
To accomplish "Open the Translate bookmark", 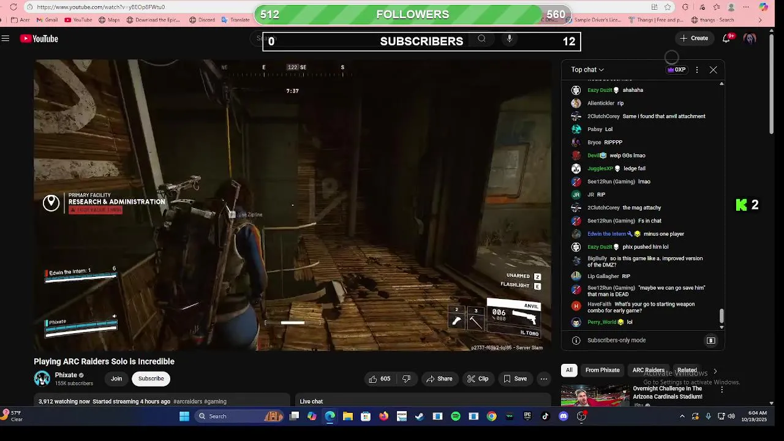I will (x=235, y=20).
